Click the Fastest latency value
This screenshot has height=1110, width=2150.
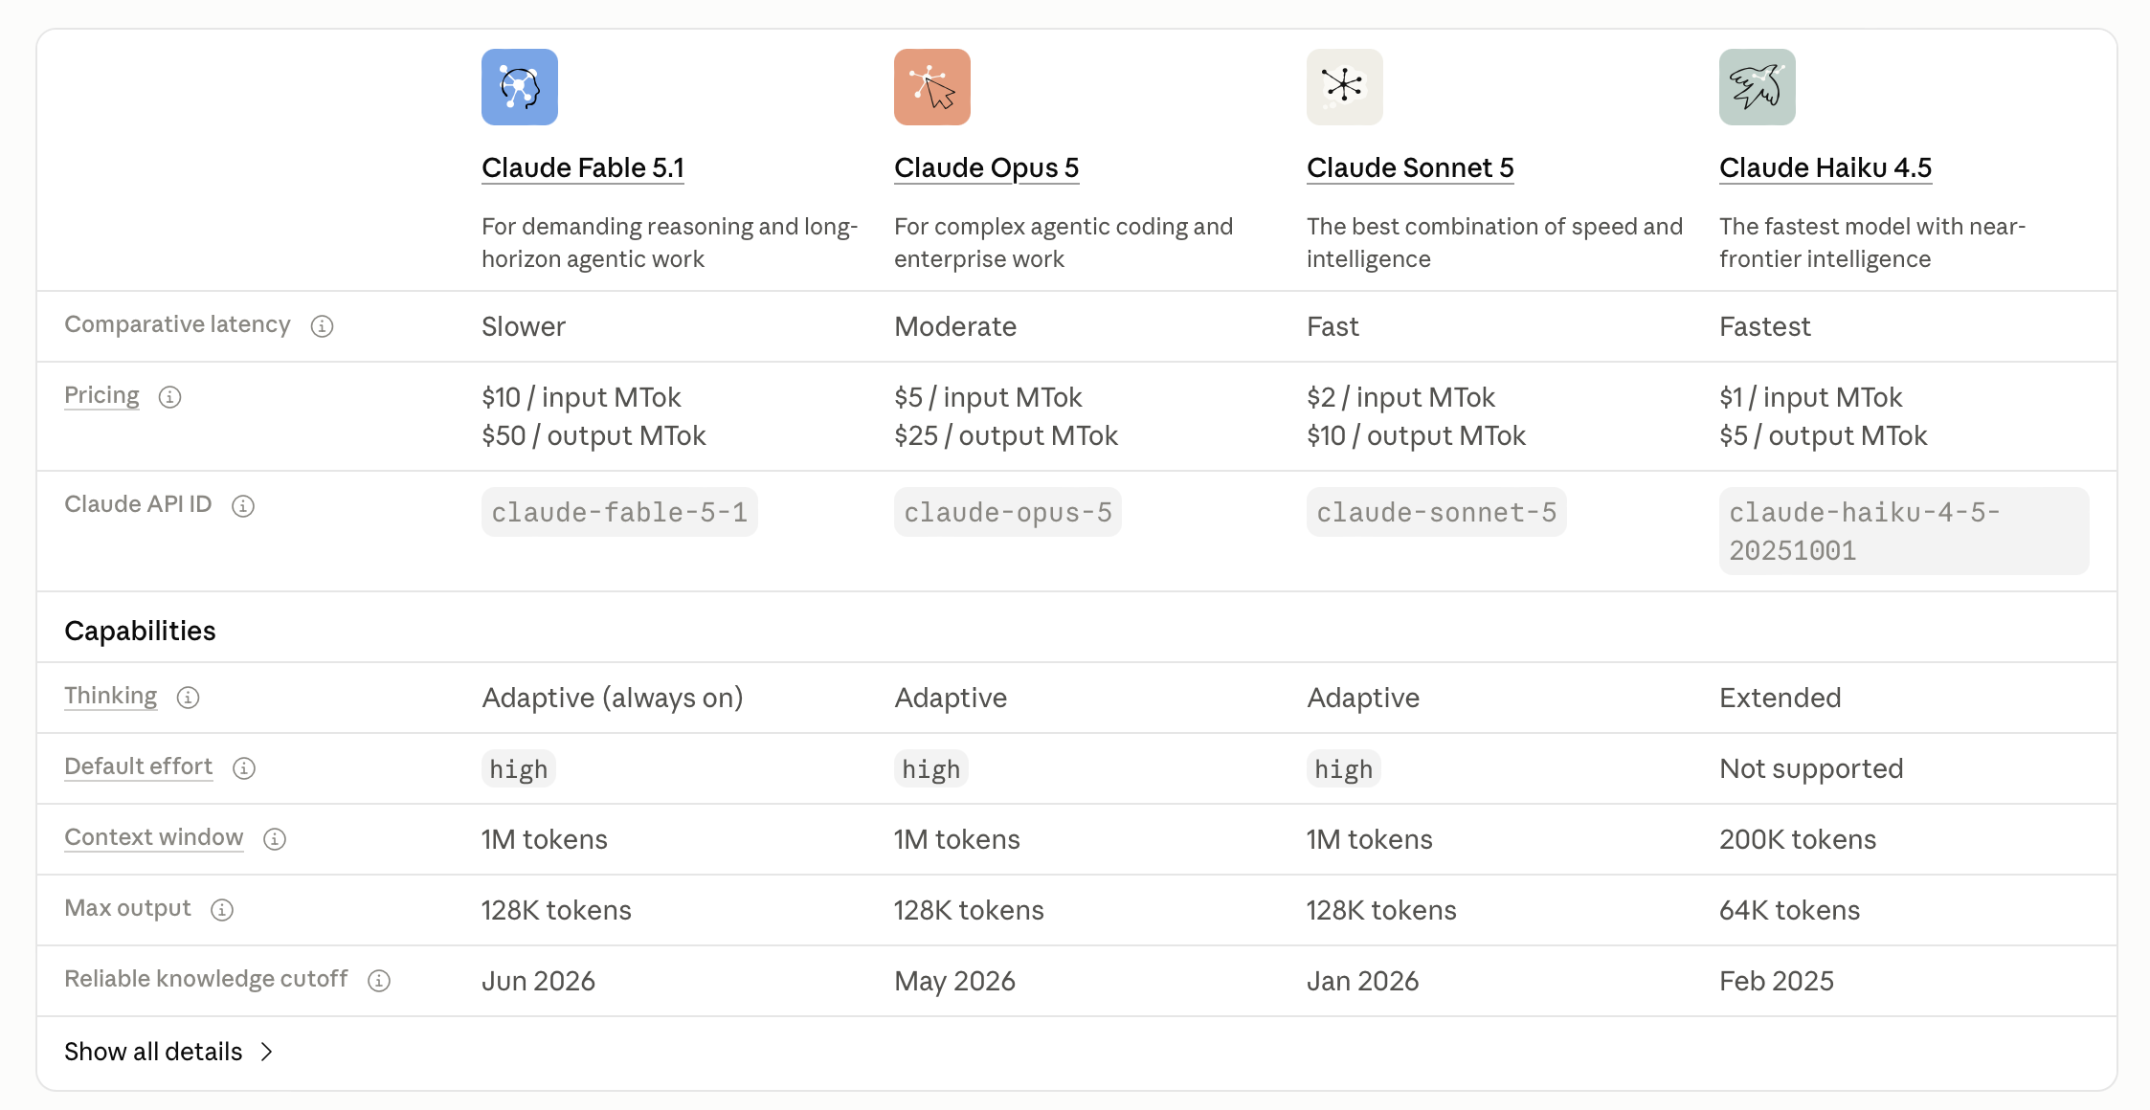click(1765, 326)
